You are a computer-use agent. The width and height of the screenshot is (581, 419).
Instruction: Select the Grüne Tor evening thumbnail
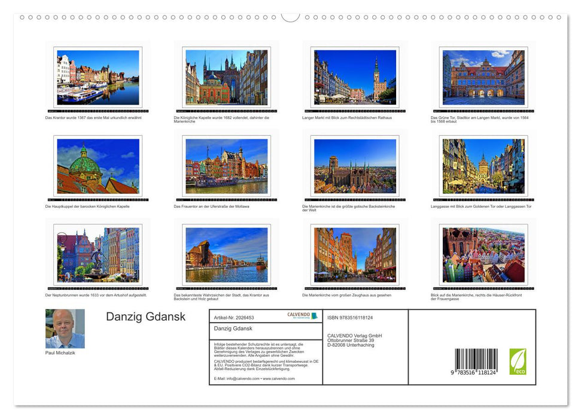(x=483, y=77)
